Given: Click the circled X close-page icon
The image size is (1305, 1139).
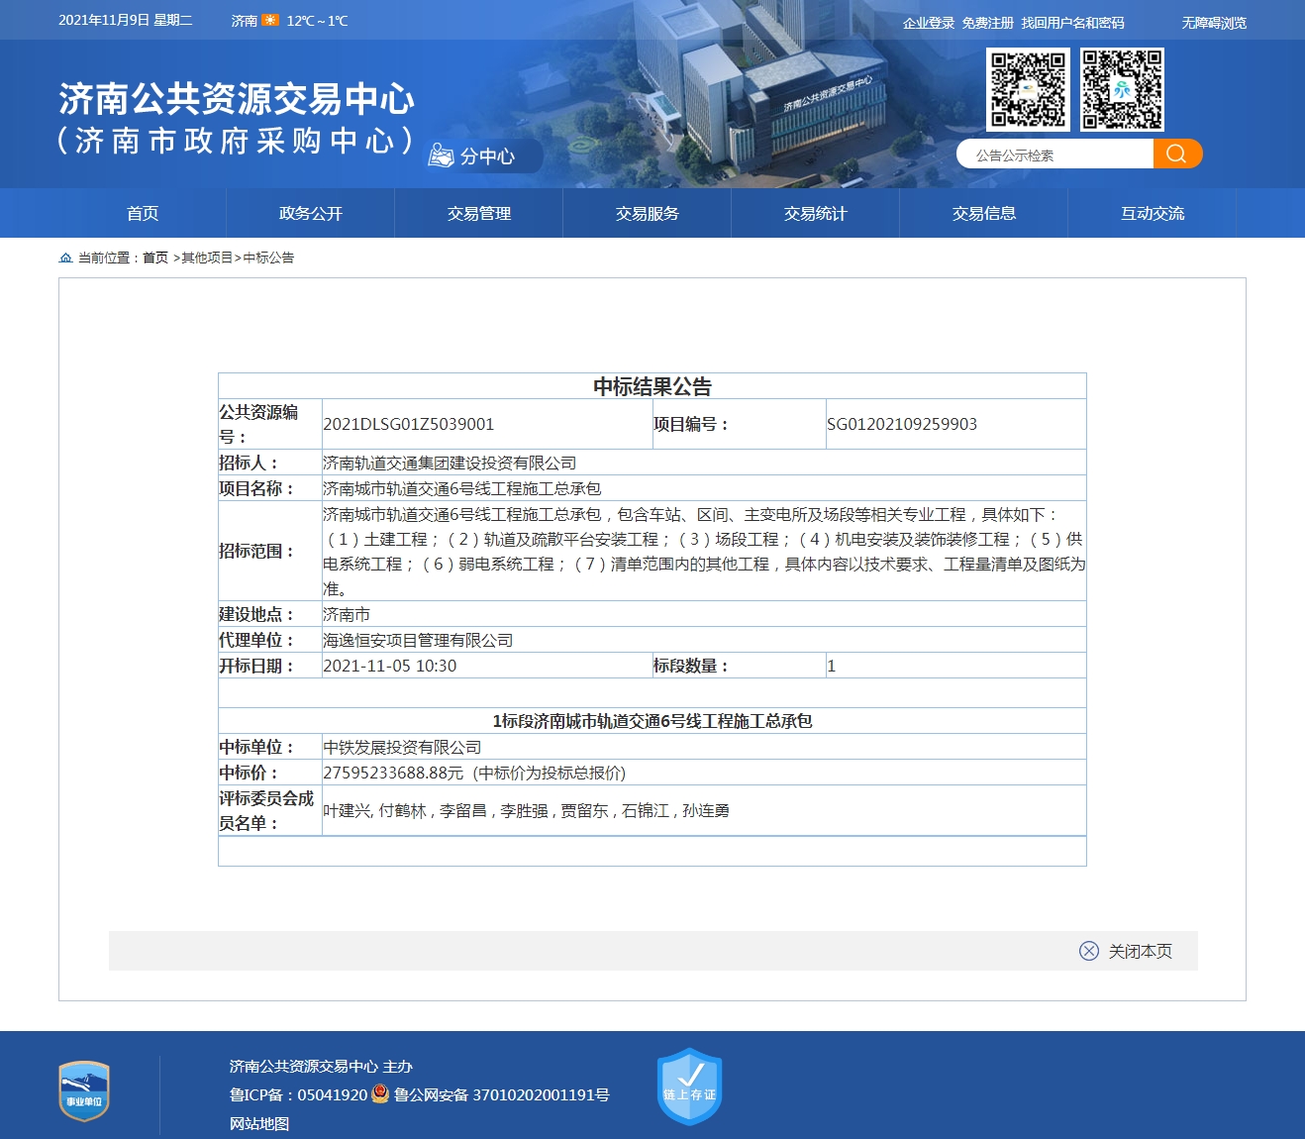Looking at the screenshot, I should tap(1088, 951).
